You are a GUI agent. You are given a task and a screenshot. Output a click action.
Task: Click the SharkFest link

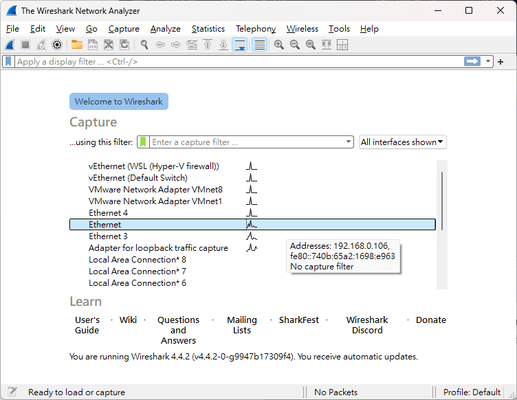click(299, 320)
